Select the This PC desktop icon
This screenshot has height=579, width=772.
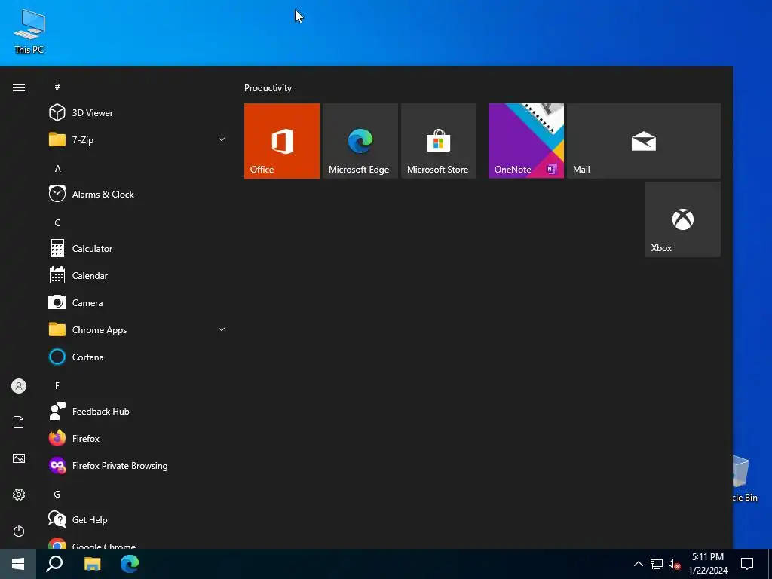pos(29,32)
